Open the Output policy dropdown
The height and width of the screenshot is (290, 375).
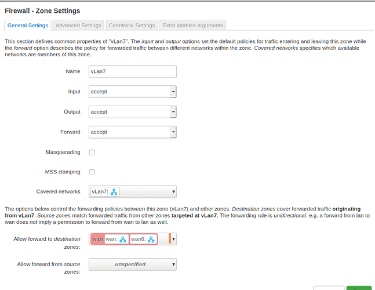[x=132, y=112]
